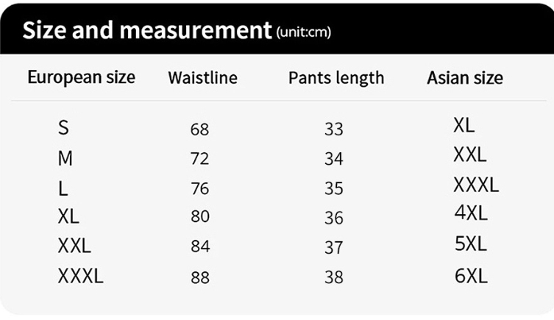
Task: Select Asian size XXXL cell
Action: point(476,185)
